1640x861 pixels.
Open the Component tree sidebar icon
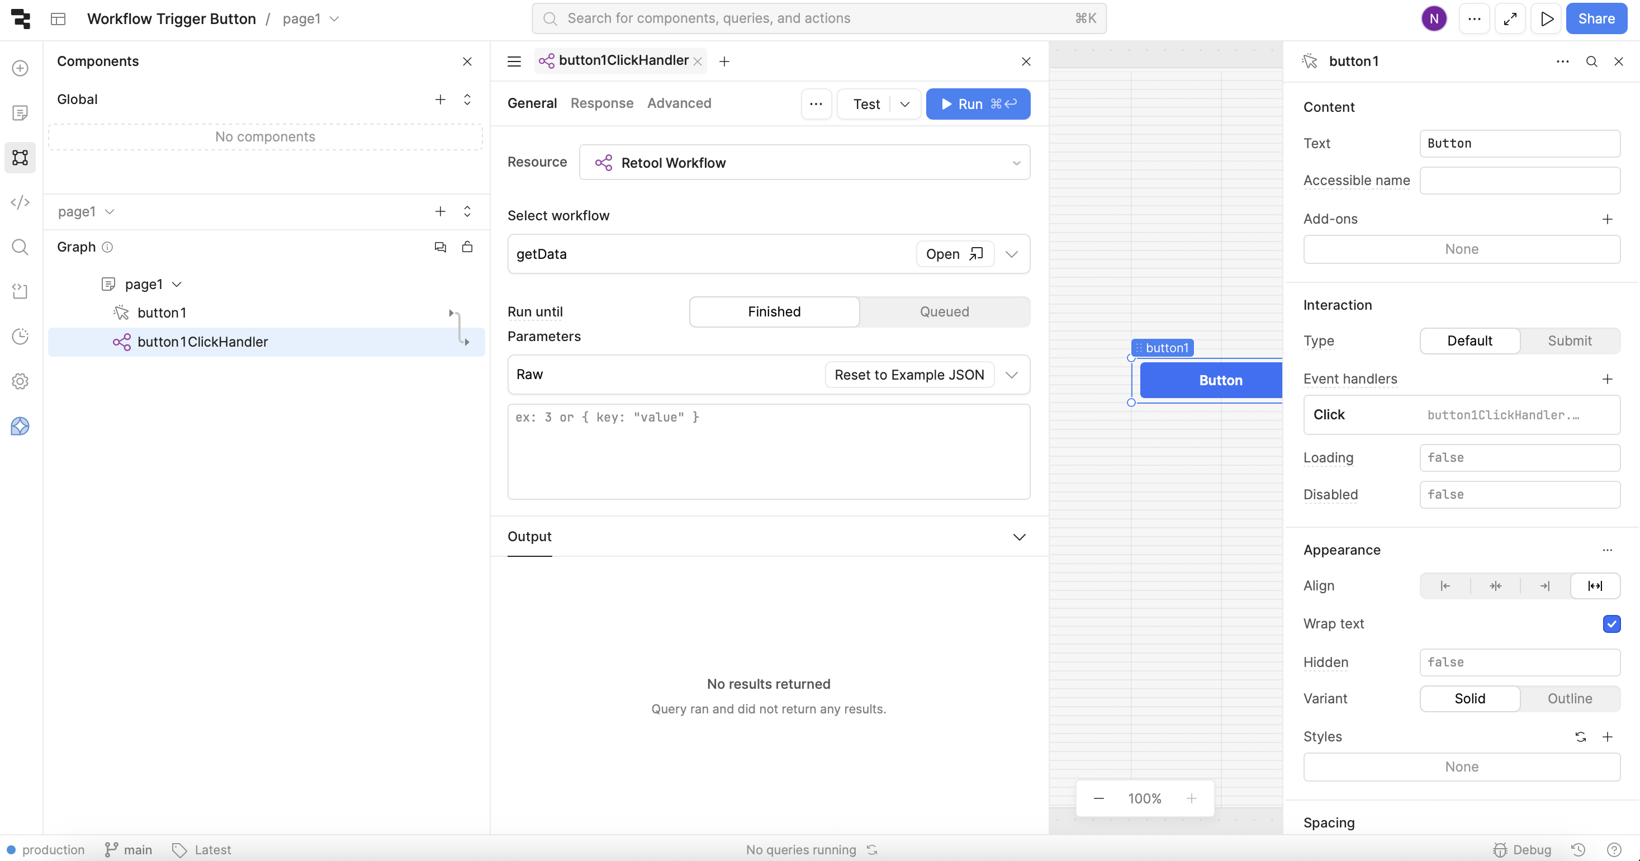pyautogui.click(x=20, y=157)
